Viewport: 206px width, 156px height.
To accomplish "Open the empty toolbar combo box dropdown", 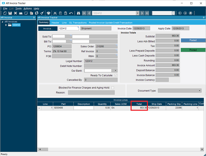I will [x=173, y=13].
